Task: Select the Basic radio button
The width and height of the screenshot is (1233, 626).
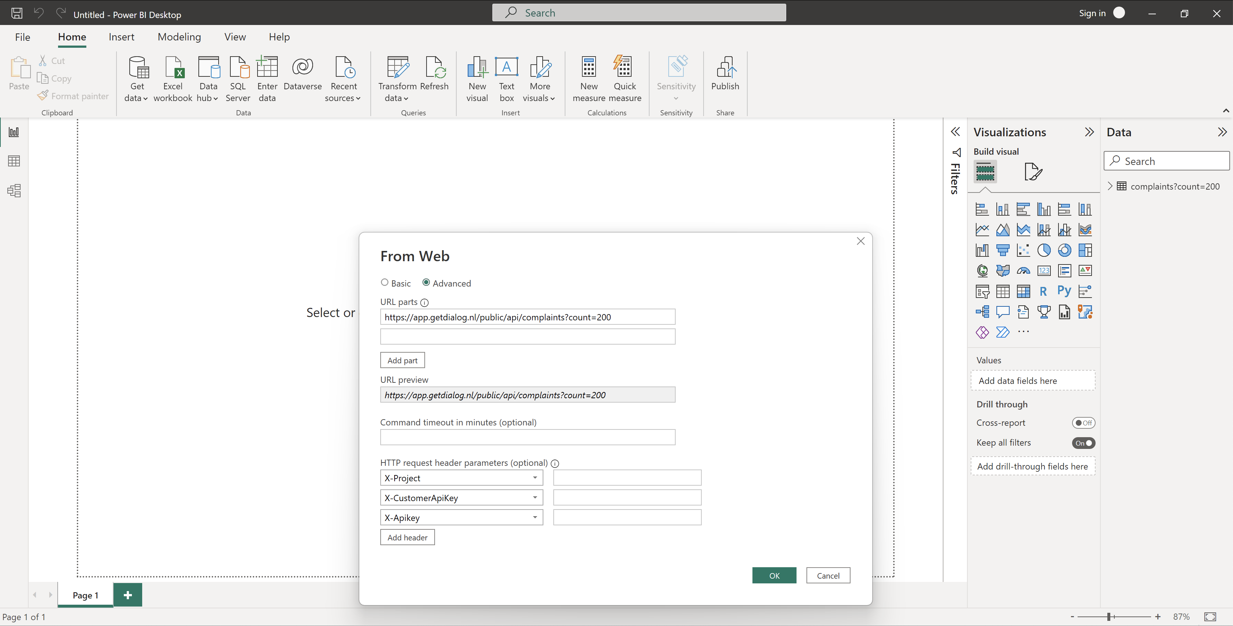Action: (x=384, y=283)
